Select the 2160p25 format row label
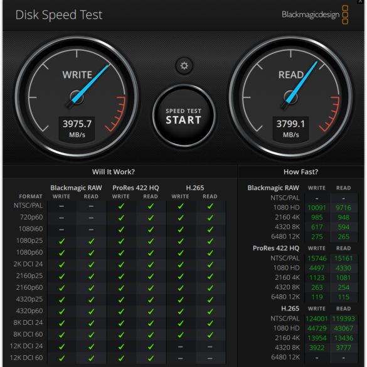This screenshot has width=367, height=367. coord(29,275)
